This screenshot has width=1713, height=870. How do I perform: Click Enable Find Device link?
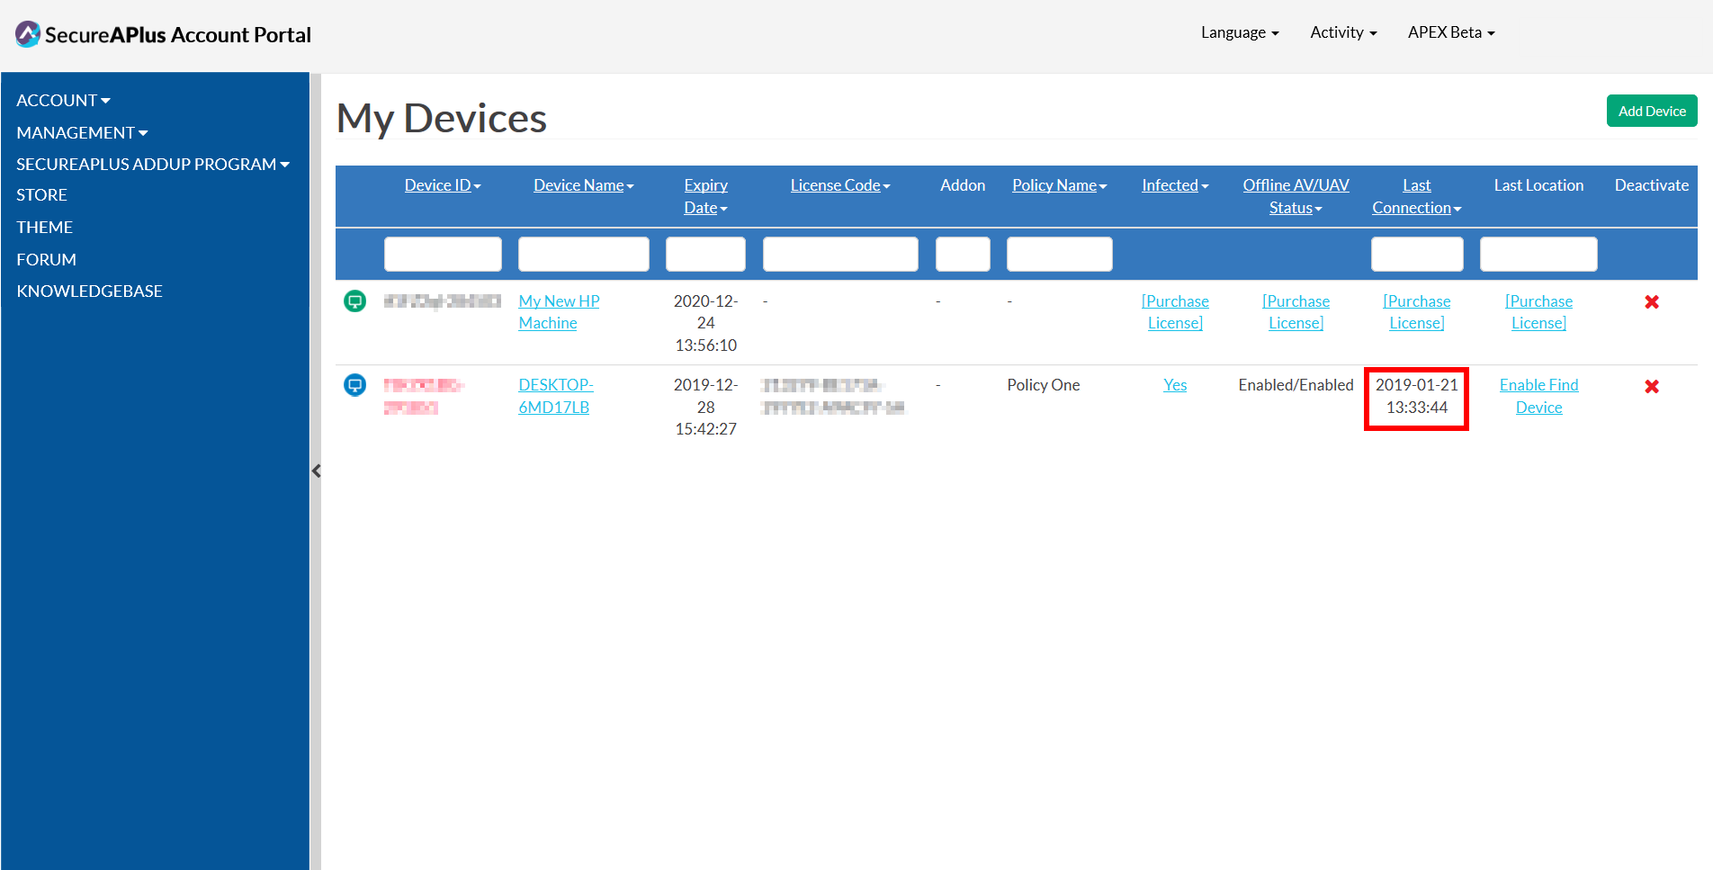1538,396
